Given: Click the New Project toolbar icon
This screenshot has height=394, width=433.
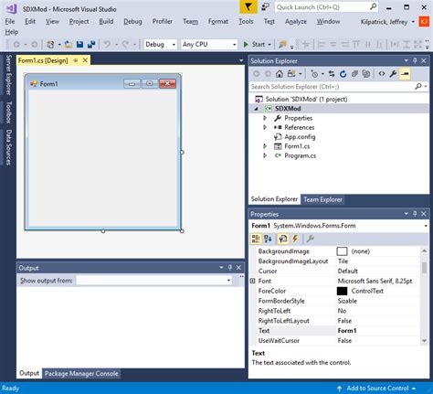Looking at the screenshot, I should point(50,45).
